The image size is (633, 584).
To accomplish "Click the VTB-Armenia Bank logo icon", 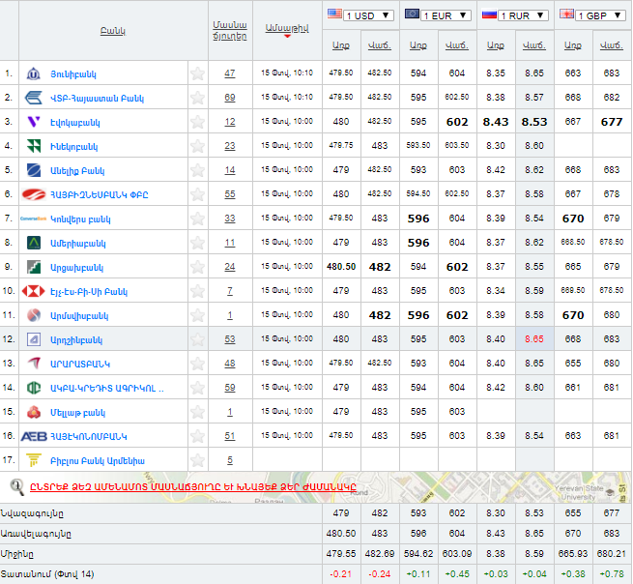I will pos(33,98).
